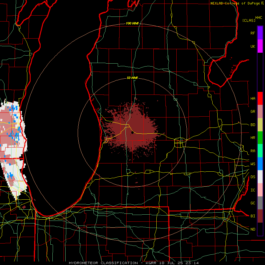The image size is (265, 265).
Task: Click the GC legend label
Action: pyautogui.click(x=253, y=203)
